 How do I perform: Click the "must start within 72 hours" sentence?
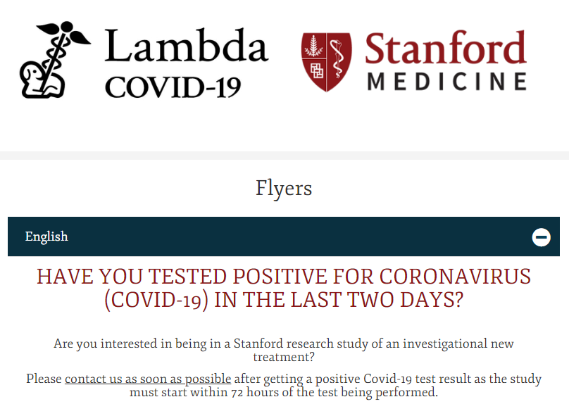pos(283,392)
